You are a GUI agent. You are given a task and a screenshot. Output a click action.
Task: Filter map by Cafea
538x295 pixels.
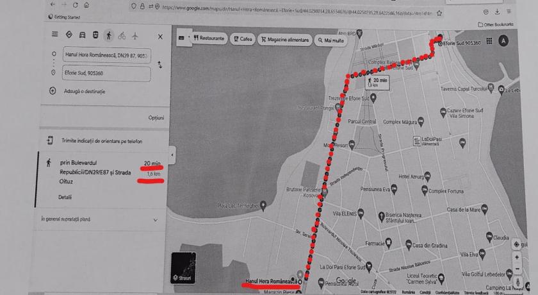[x=243, y=39]
